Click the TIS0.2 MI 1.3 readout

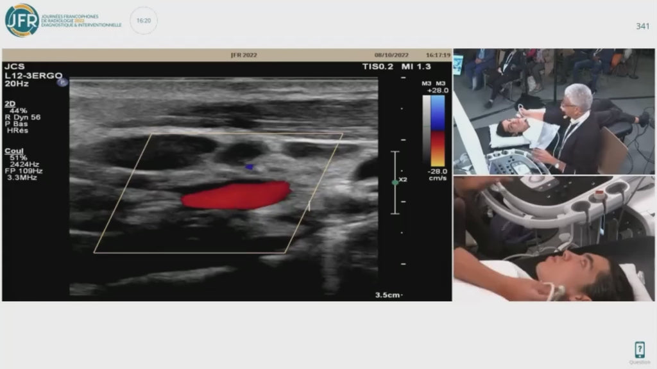(x=397, y=67)
